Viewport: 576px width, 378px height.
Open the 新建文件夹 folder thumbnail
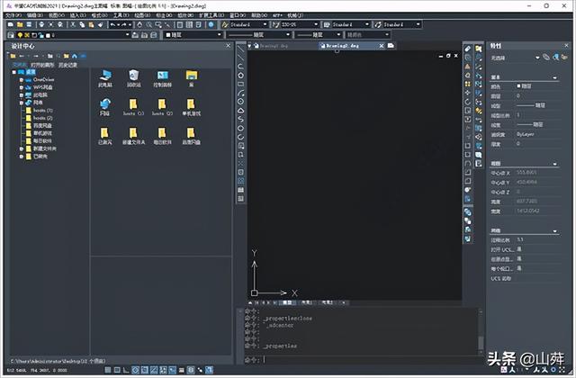pos(133,135)
